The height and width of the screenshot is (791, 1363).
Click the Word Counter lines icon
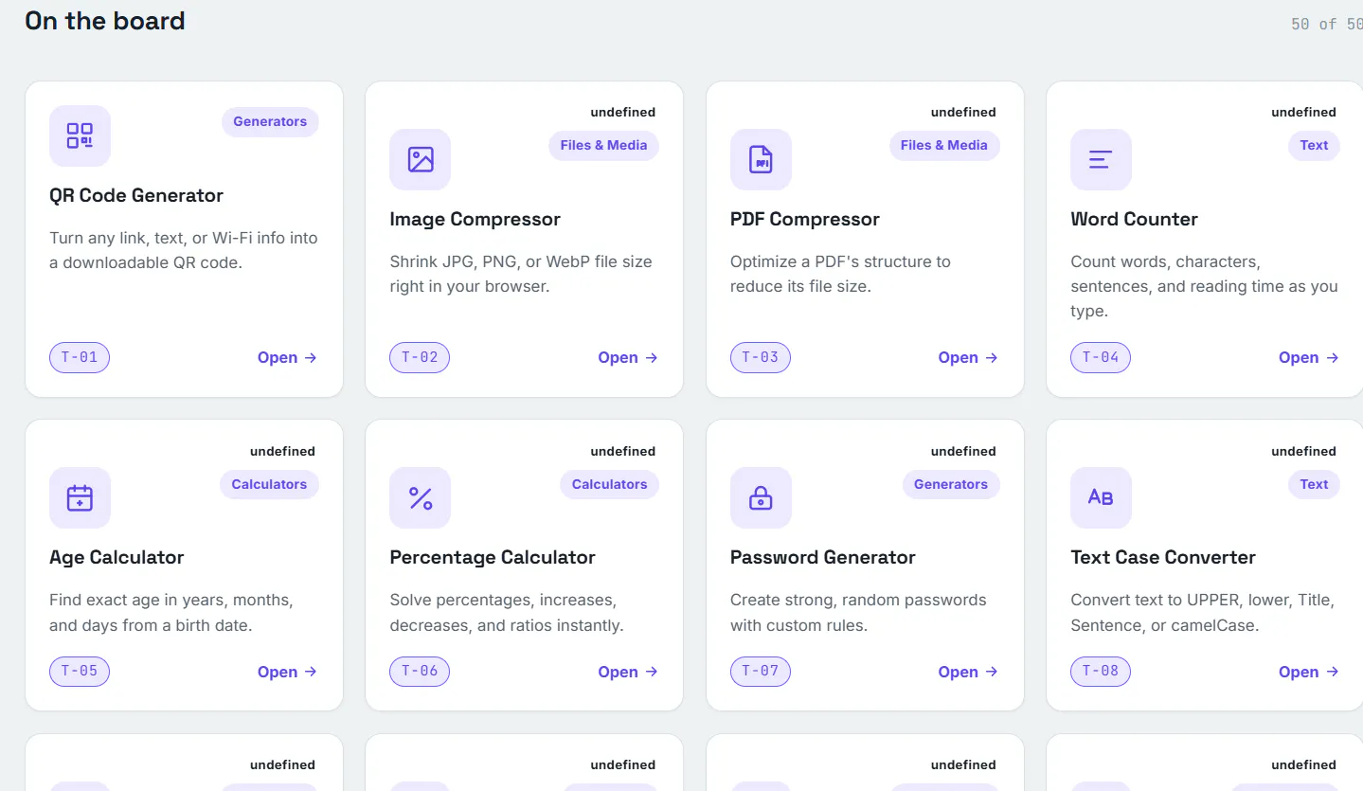(x=1101, y=159)
